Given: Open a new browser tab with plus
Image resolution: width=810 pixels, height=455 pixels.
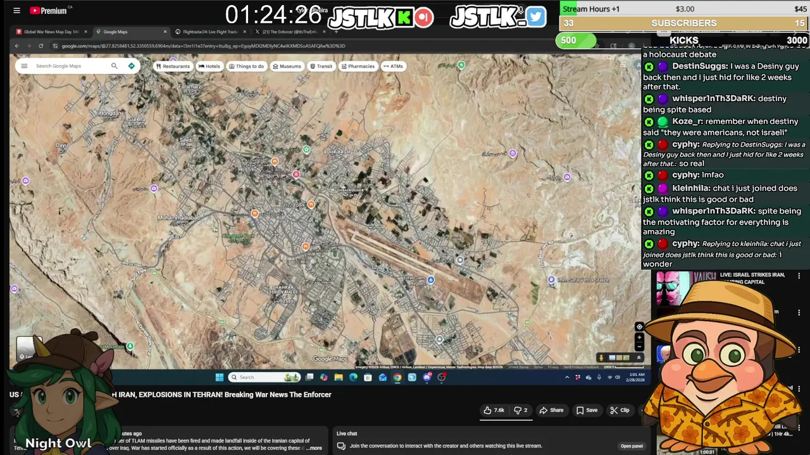Looking at the screenshot, I should (337, 32).
